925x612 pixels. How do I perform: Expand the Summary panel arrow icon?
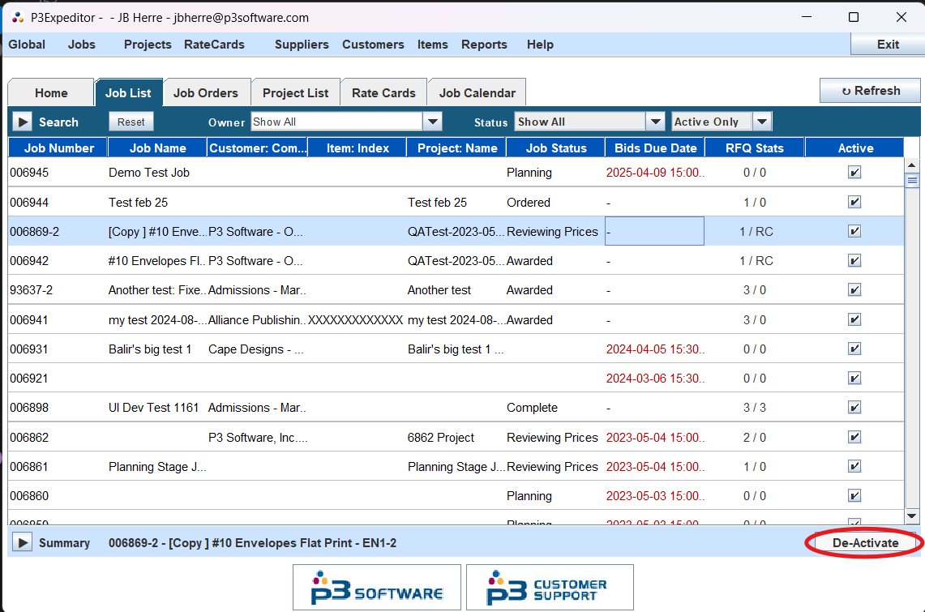click(21, 543)
